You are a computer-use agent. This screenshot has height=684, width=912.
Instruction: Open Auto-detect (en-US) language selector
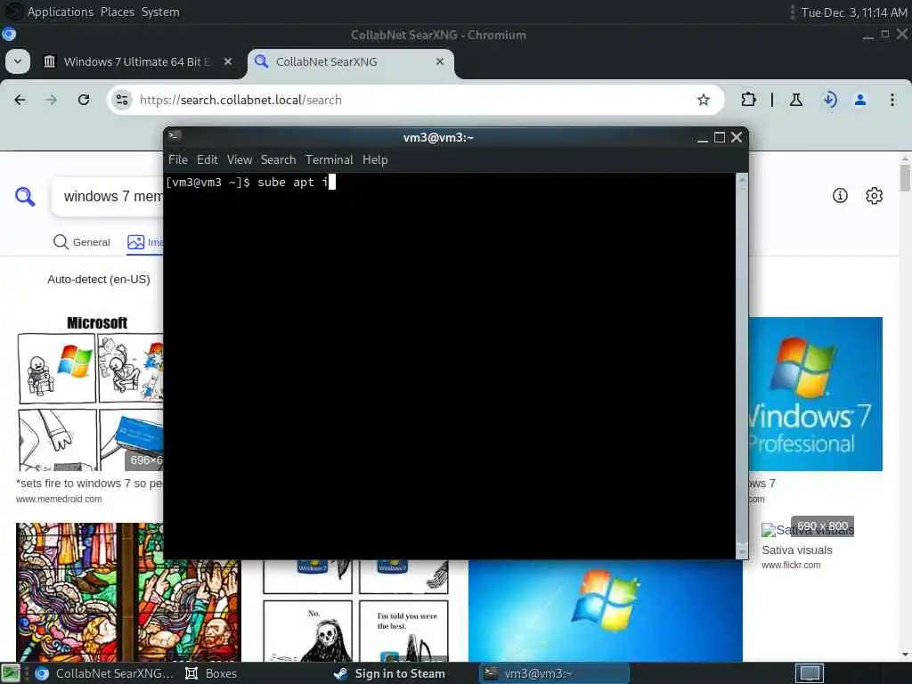(99, 279)
